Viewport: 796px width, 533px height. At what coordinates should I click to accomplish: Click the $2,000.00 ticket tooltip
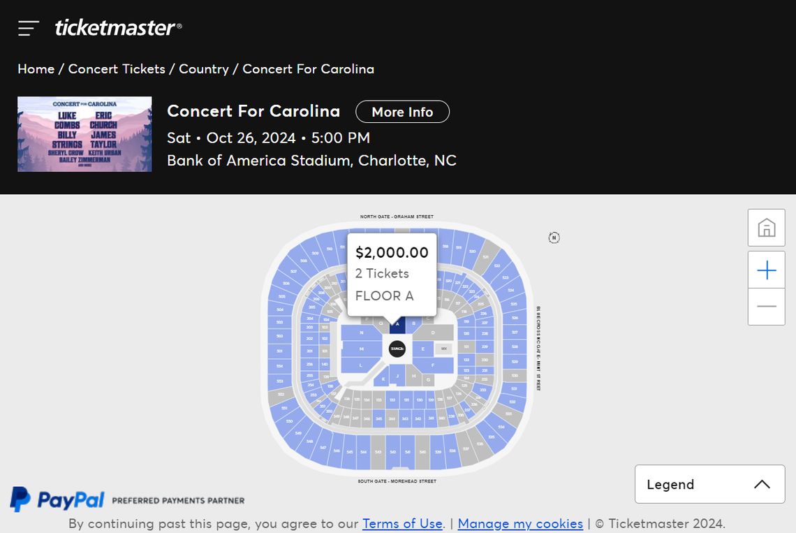(391, 273)
